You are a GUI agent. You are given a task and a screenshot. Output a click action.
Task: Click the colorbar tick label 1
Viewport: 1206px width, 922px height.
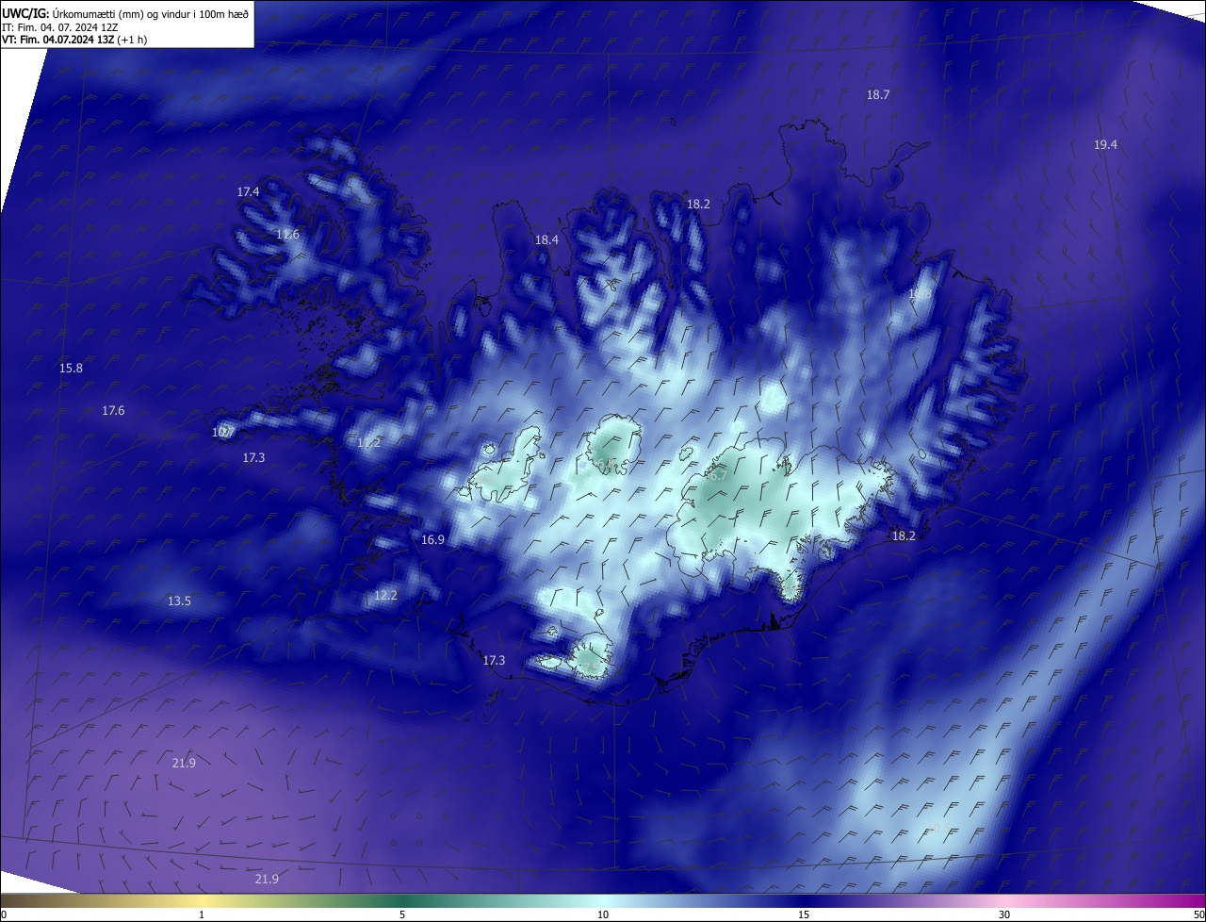click(202, 914)
